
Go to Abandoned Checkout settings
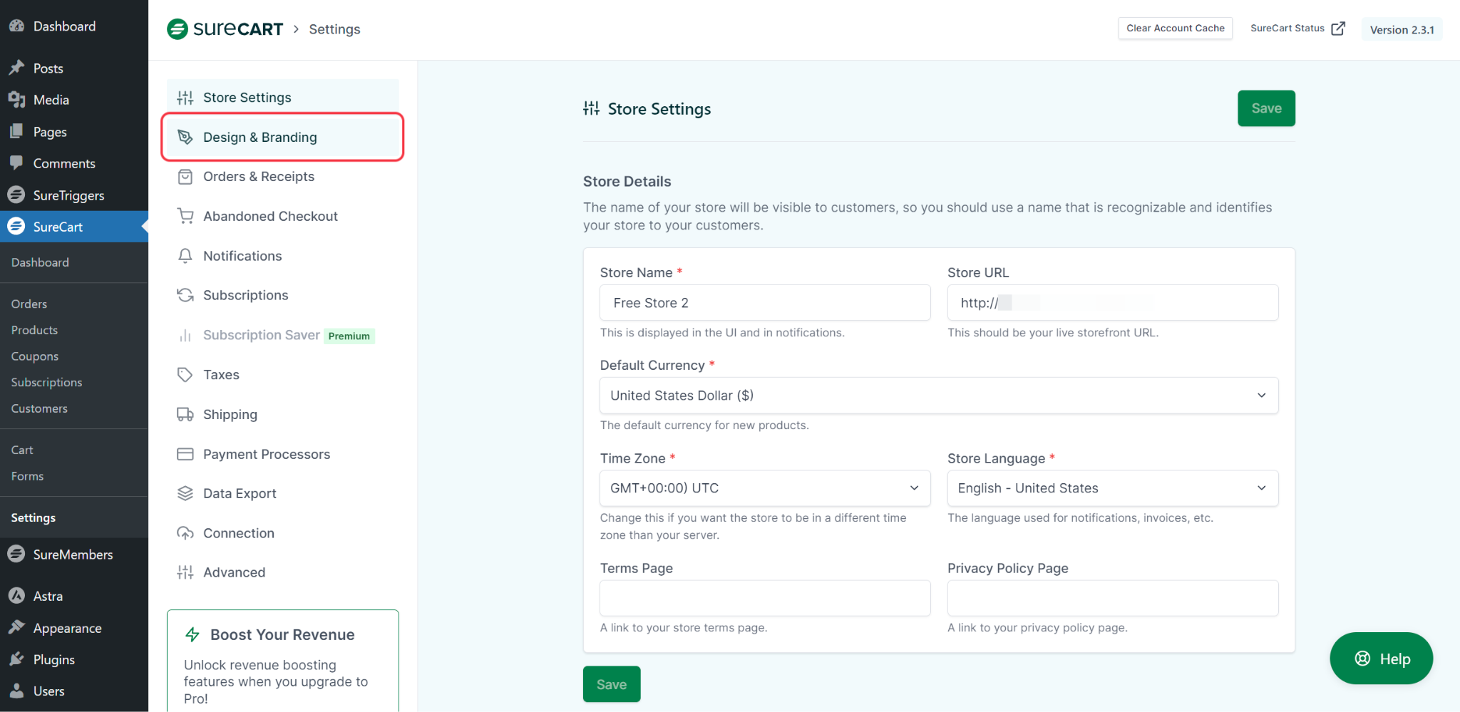tap(283, 216)
